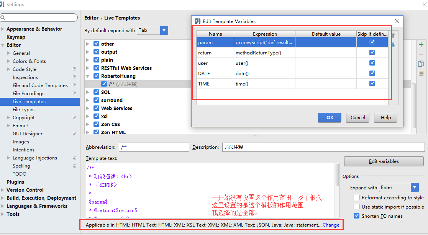Click the restore defaults icon below copy
This screenshot has width=428, height=235.
click(421, 73)
